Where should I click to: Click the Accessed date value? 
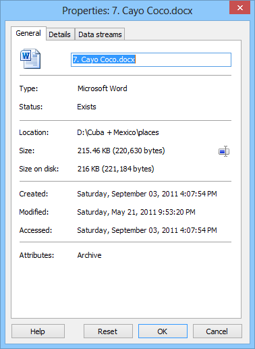pyautogui.click(x=147, y=230)
